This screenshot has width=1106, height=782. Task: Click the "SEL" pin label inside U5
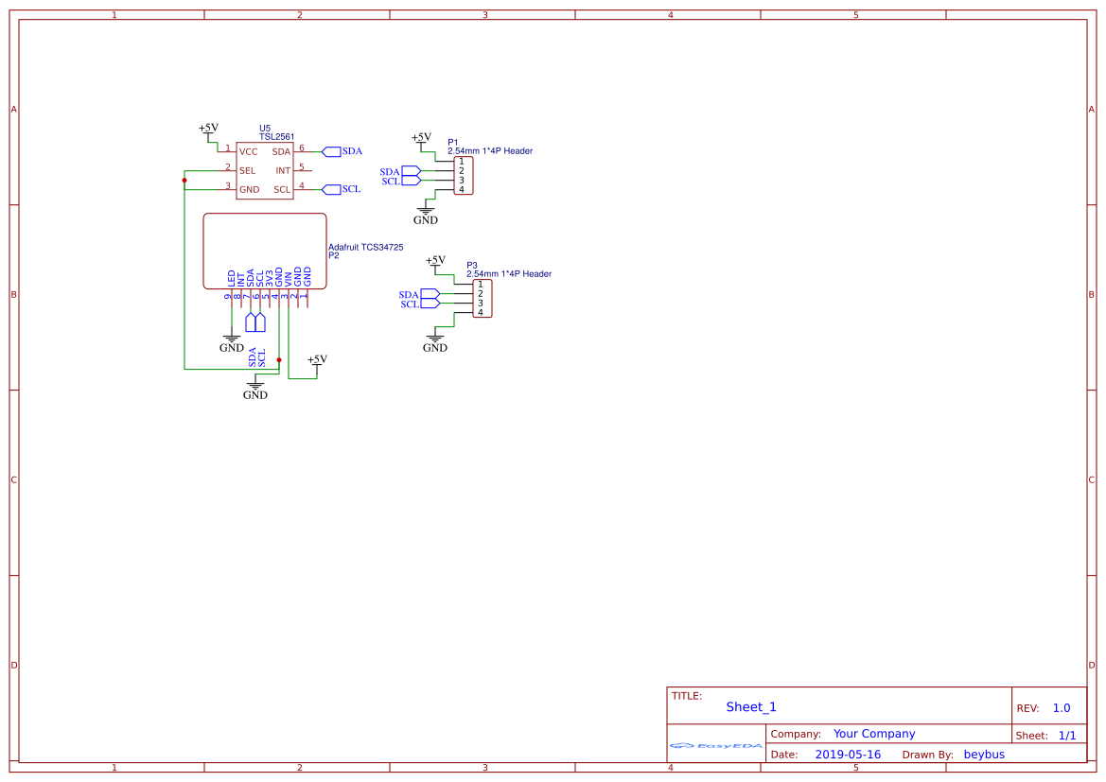pyautogui.click(x=247, y=170)
